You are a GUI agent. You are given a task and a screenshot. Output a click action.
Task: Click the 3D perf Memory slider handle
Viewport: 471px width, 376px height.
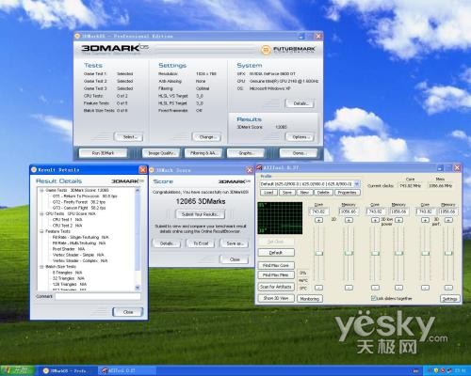[448, 253]
